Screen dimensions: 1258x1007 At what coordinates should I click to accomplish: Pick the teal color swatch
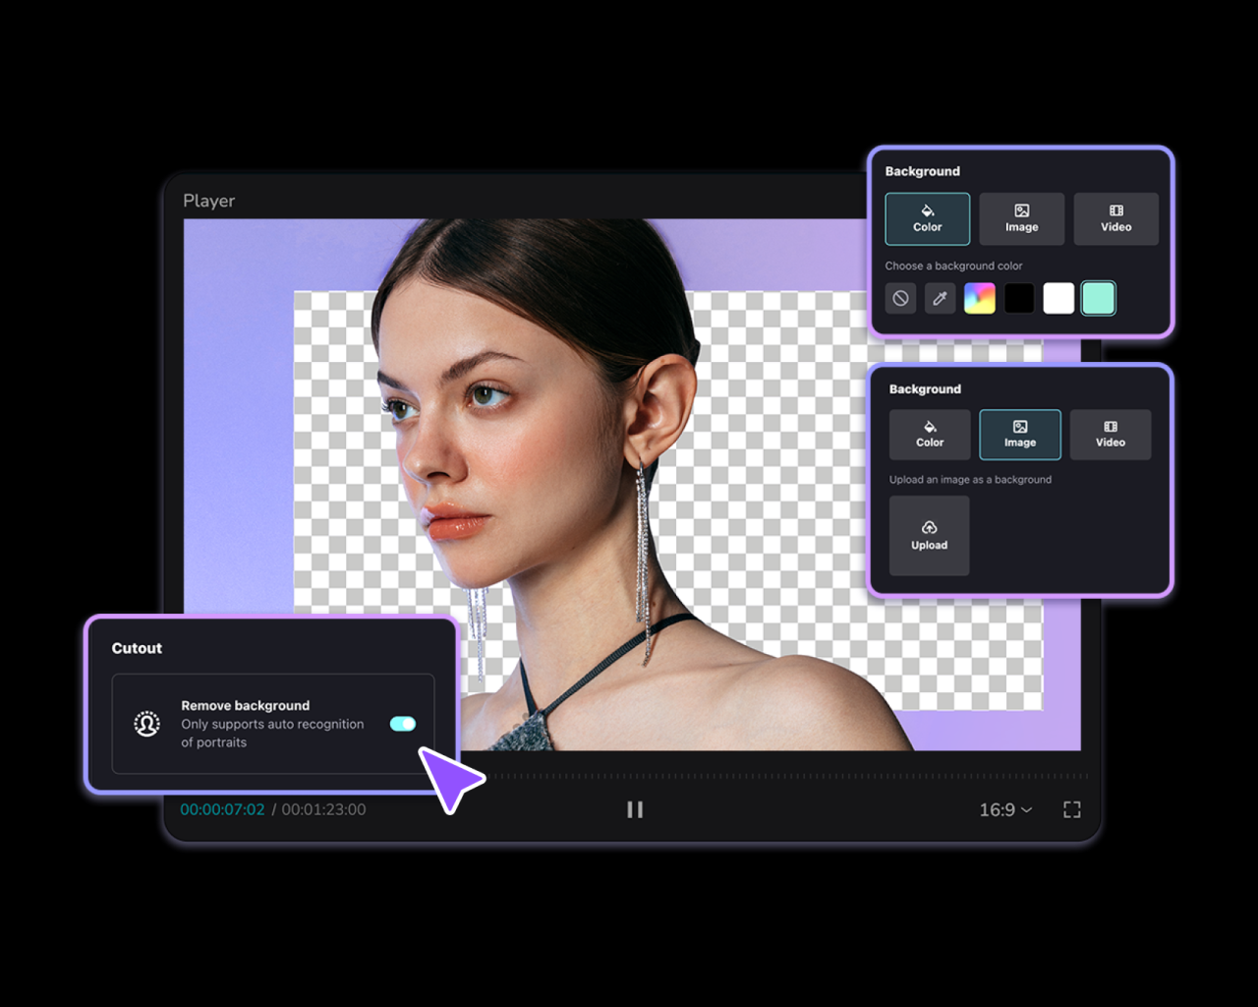pos(1098,298)
